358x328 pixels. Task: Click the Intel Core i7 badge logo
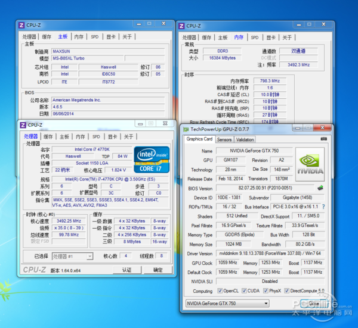tap(152, 160)
